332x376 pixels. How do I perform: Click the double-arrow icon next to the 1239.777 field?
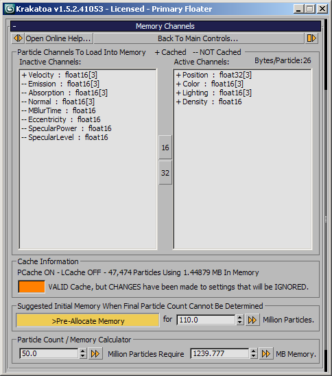pyautogui.click(x=266, y=353)
